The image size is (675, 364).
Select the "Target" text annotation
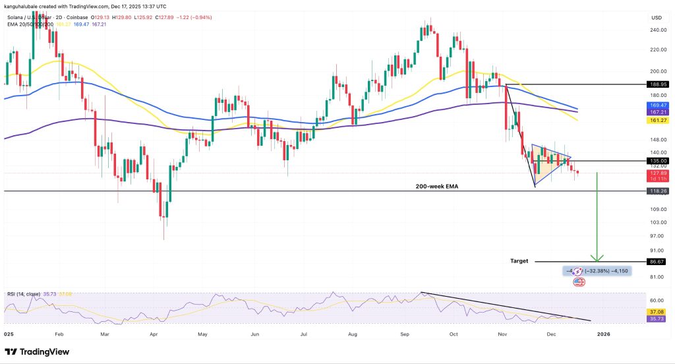pyautogui.click(x=520, y=261)
